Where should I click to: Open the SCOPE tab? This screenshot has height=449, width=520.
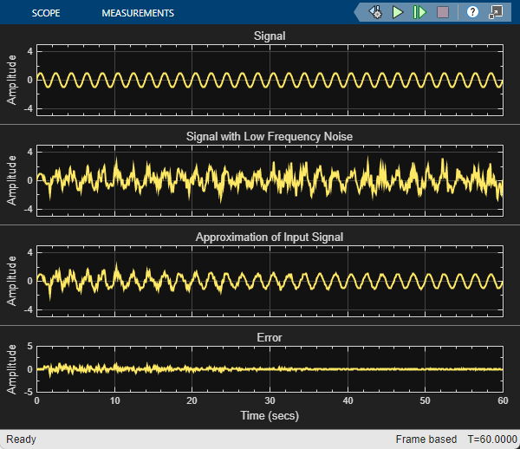48,13
